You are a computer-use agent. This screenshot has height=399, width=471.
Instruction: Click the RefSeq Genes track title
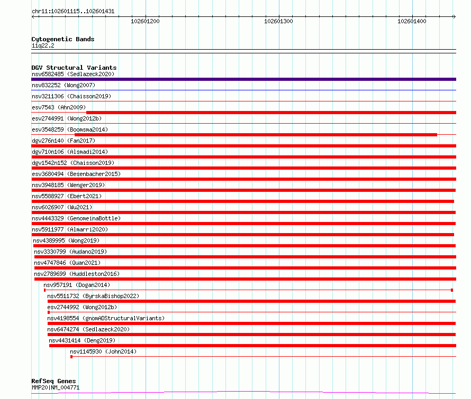tap(53, 381)
